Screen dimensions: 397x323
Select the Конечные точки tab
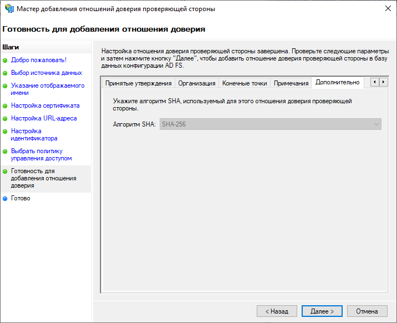[245, 83]
